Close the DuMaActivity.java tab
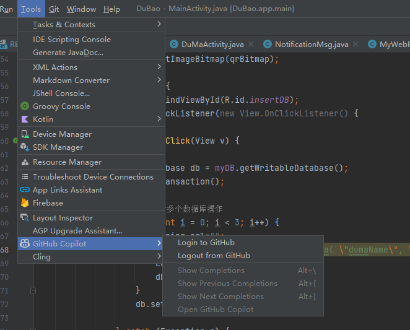 (251, 44)
